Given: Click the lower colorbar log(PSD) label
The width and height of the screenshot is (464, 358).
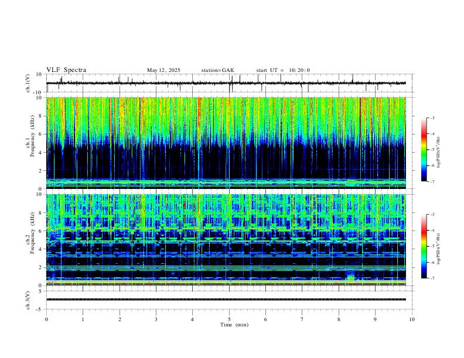Looking at the screenshot, I should pos(439,249).
